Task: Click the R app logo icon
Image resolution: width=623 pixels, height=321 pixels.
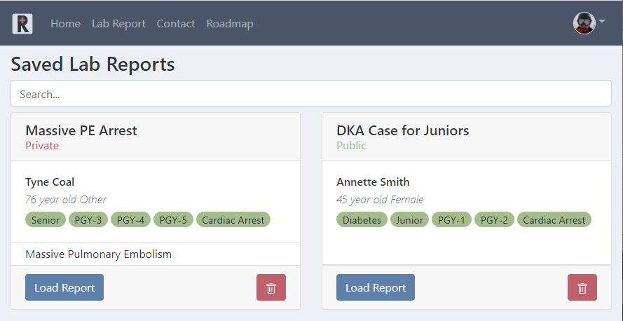Action: coord(22,24)
